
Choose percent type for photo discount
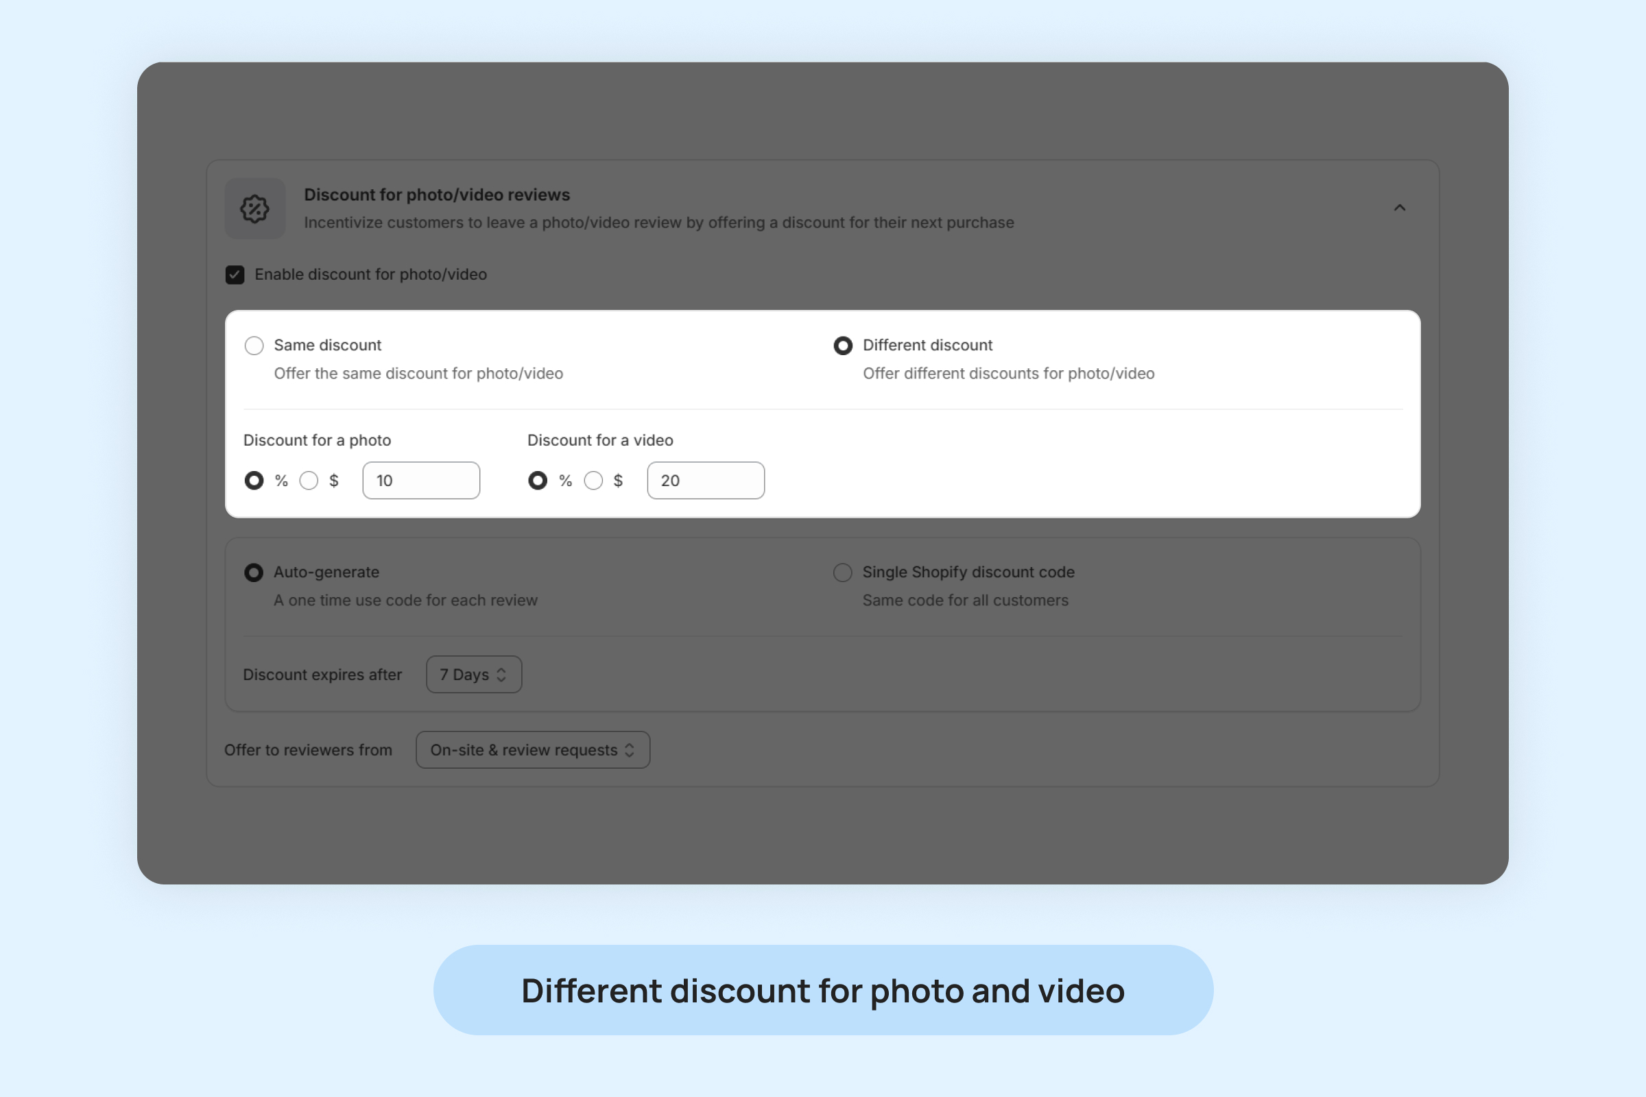[x=254, y=481]
